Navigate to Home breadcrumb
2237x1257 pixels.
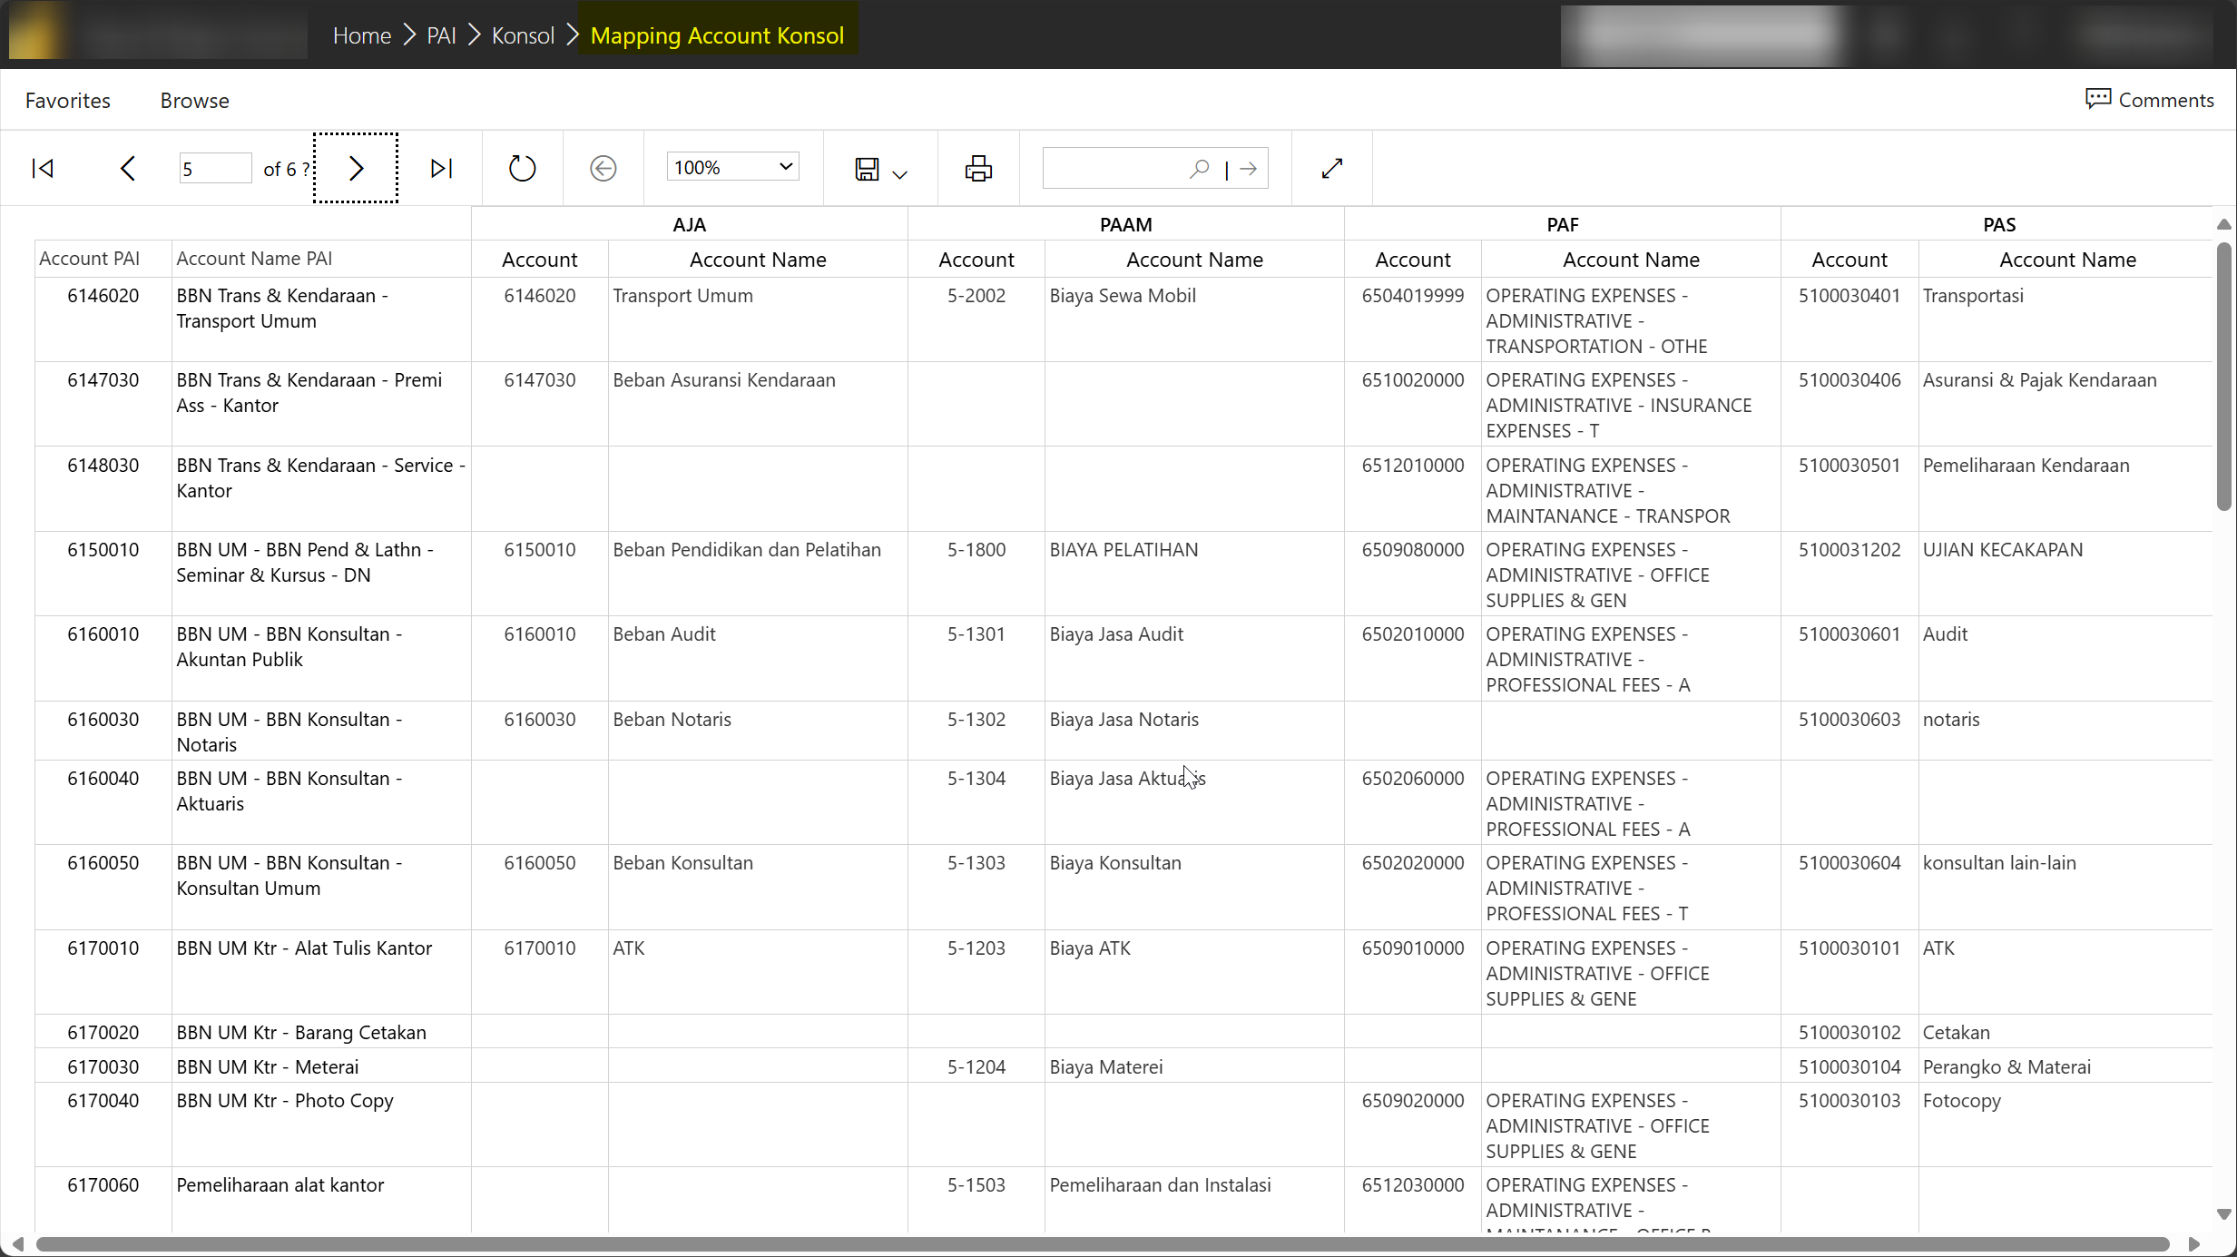point(361,35)
